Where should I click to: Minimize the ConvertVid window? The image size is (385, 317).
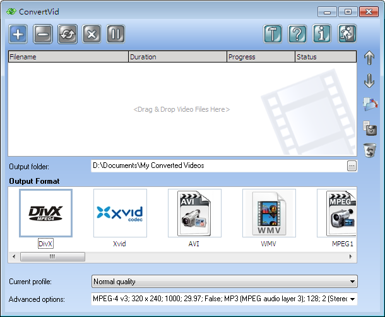point(327,12)
